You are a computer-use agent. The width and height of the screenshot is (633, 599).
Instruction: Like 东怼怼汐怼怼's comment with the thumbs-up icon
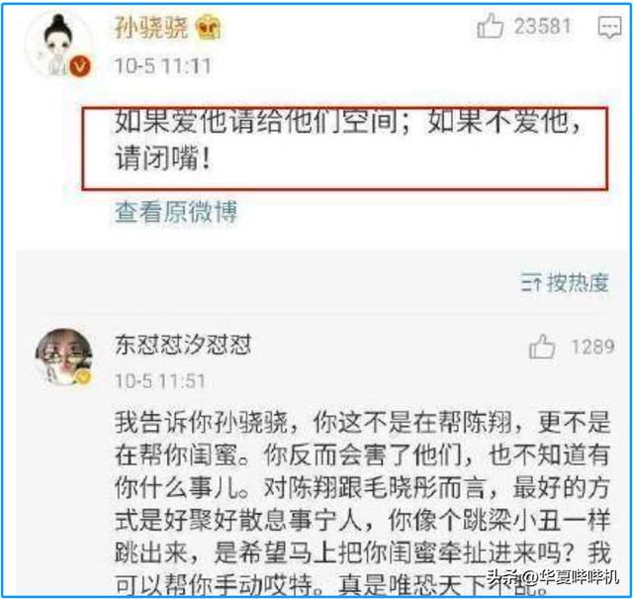point(542,347)
